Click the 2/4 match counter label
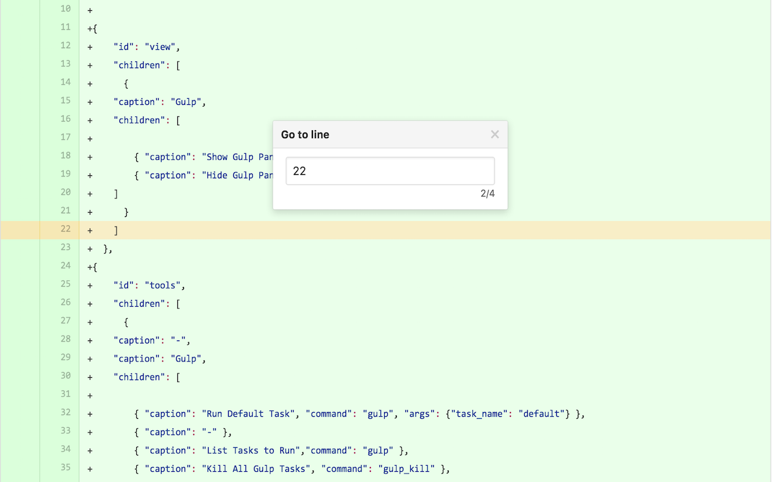 [x=487, y=193]
